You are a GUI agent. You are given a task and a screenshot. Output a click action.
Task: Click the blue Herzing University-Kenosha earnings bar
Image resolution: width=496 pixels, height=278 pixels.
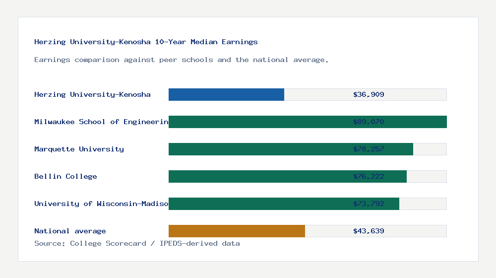tap(226, 95)
